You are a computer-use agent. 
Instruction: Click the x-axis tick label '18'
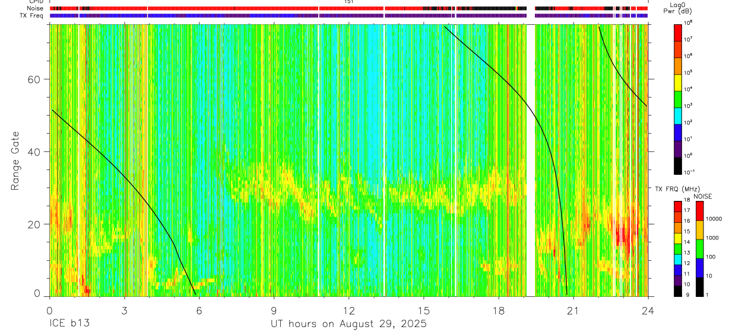click(498, 311)
